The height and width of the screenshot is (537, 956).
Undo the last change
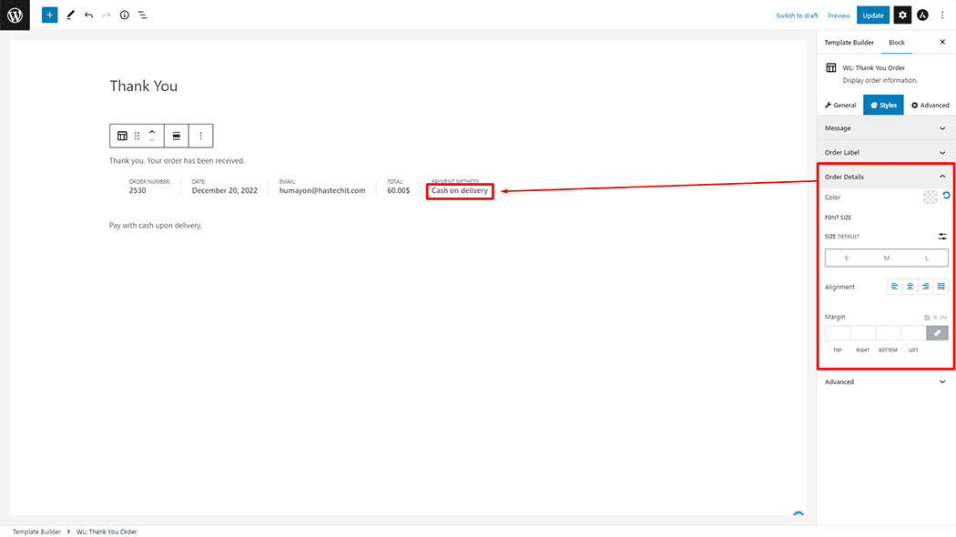pos(88,15)
